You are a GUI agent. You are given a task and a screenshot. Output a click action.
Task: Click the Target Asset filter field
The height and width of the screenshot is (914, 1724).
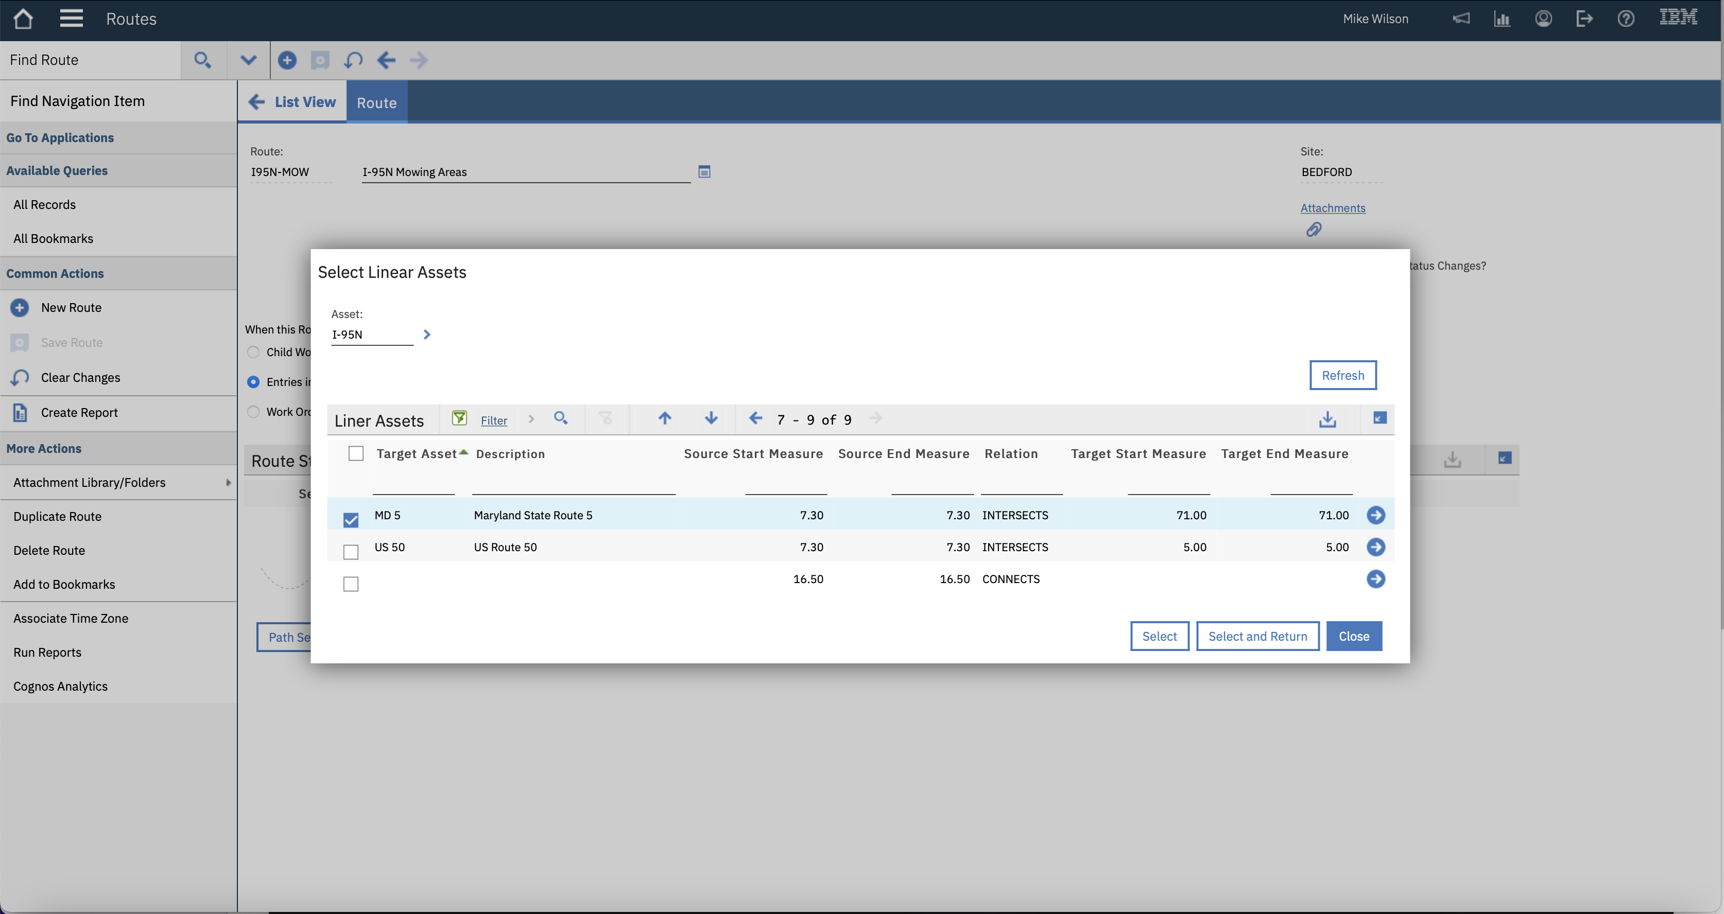pos(413,485)
